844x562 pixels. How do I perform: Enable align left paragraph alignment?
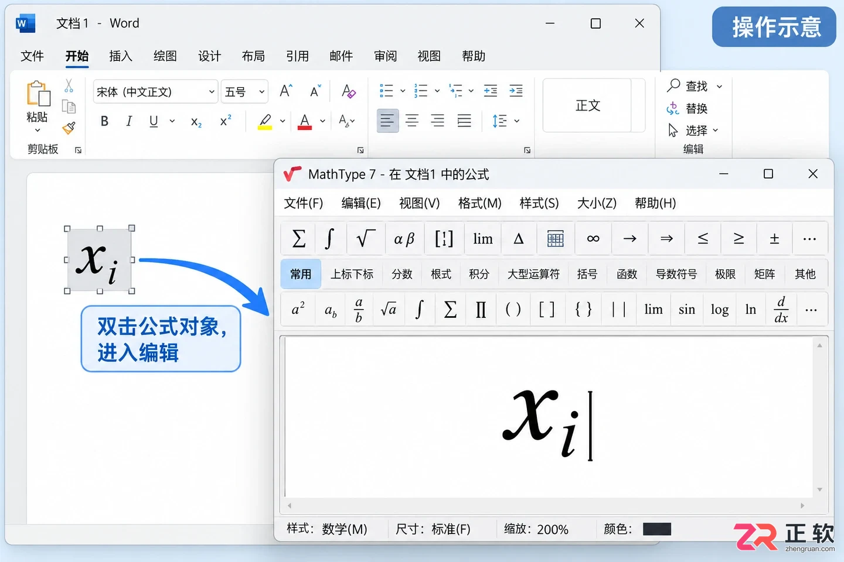click(x=387, y=121)
